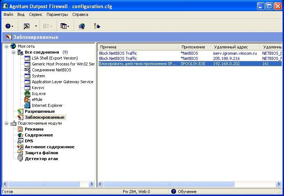The height and width of the screenshot is (196, 284).
Task: Click the Содержимое plug-in icon
Action: pos(20,135)
